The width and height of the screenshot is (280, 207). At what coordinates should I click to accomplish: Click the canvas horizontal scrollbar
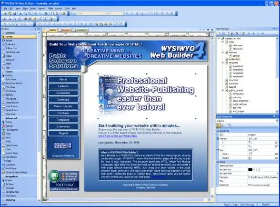point(128,200)
